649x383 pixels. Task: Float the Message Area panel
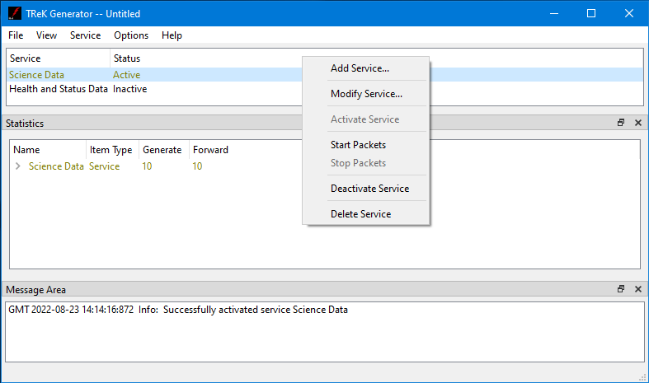pyautogui.click(x=621, y=289)
